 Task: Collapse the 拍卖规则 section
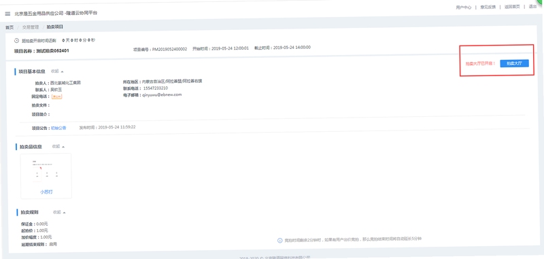59,212
